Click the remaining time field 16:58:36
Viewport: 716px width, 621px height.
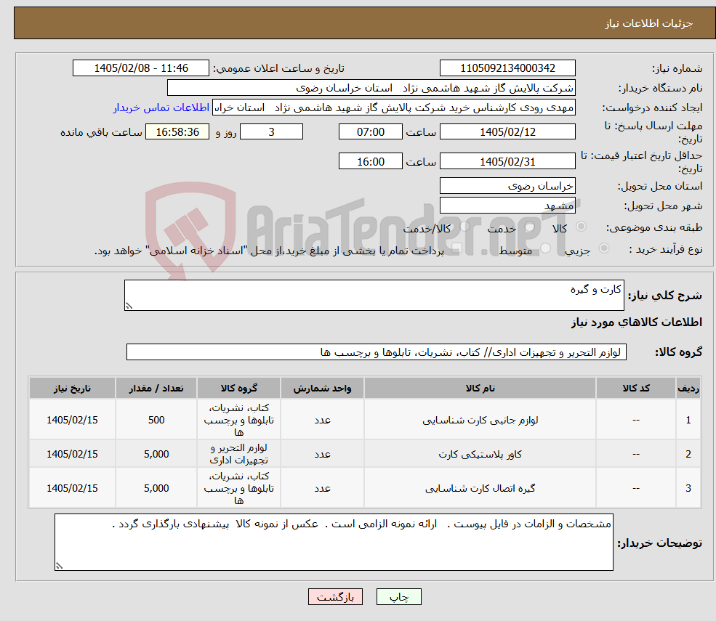pyautogui.click(x=177, y=132)
